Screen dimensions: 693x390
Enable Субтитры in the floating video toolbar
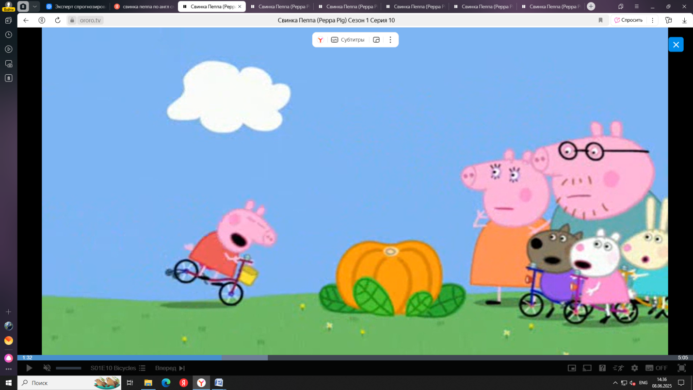tap(347, 40)
